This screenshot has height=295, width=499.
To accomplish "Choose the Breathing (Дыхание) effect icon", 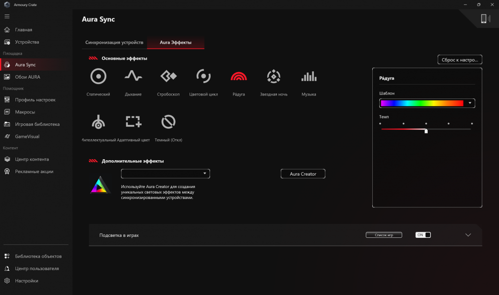I will coord(133,76).
